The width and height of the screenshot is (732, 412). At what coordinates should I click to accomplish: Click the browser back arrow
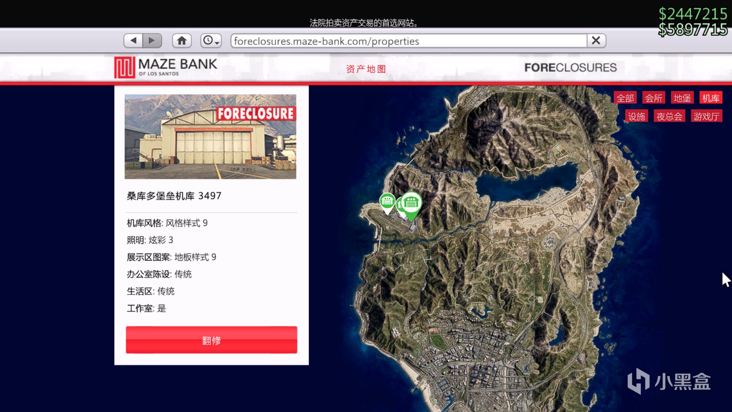[133, 40]
